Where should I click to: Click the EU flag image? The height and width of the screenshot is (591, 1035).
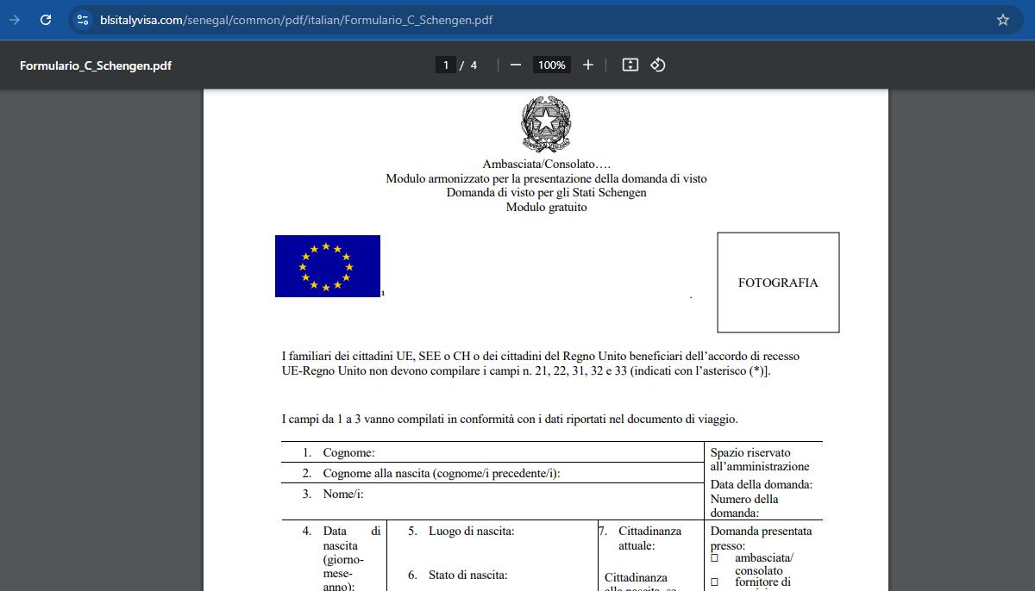(x=327, y=265)
